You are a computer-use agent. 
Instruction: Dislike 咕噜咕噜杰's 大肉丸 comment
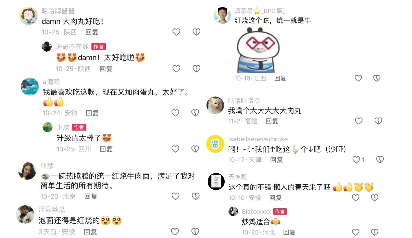click(378, 121)
